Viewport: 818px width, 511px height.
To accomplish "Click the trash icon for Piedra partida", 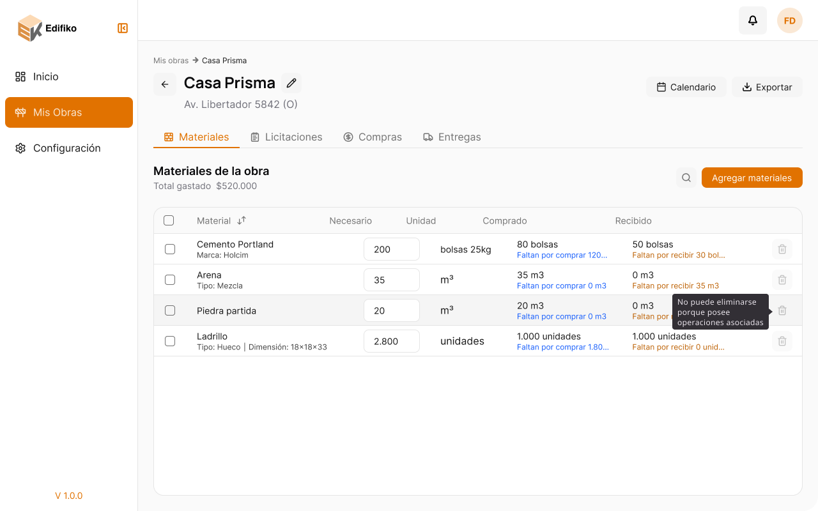I will pos(782,310).
